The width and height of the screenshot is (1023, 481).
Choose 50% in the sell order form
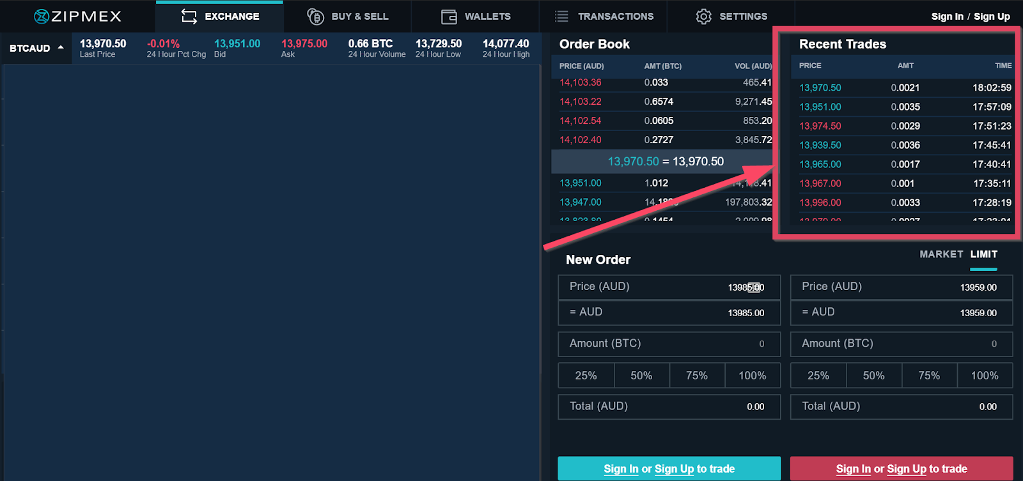tap(874, 376)
